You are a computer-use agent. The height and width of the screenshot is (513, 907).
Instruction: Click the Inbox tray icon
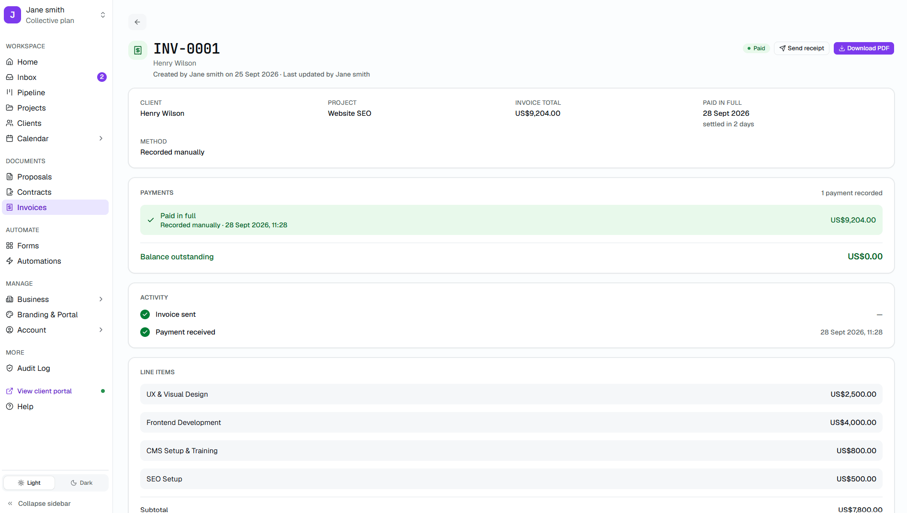(10, 77)
